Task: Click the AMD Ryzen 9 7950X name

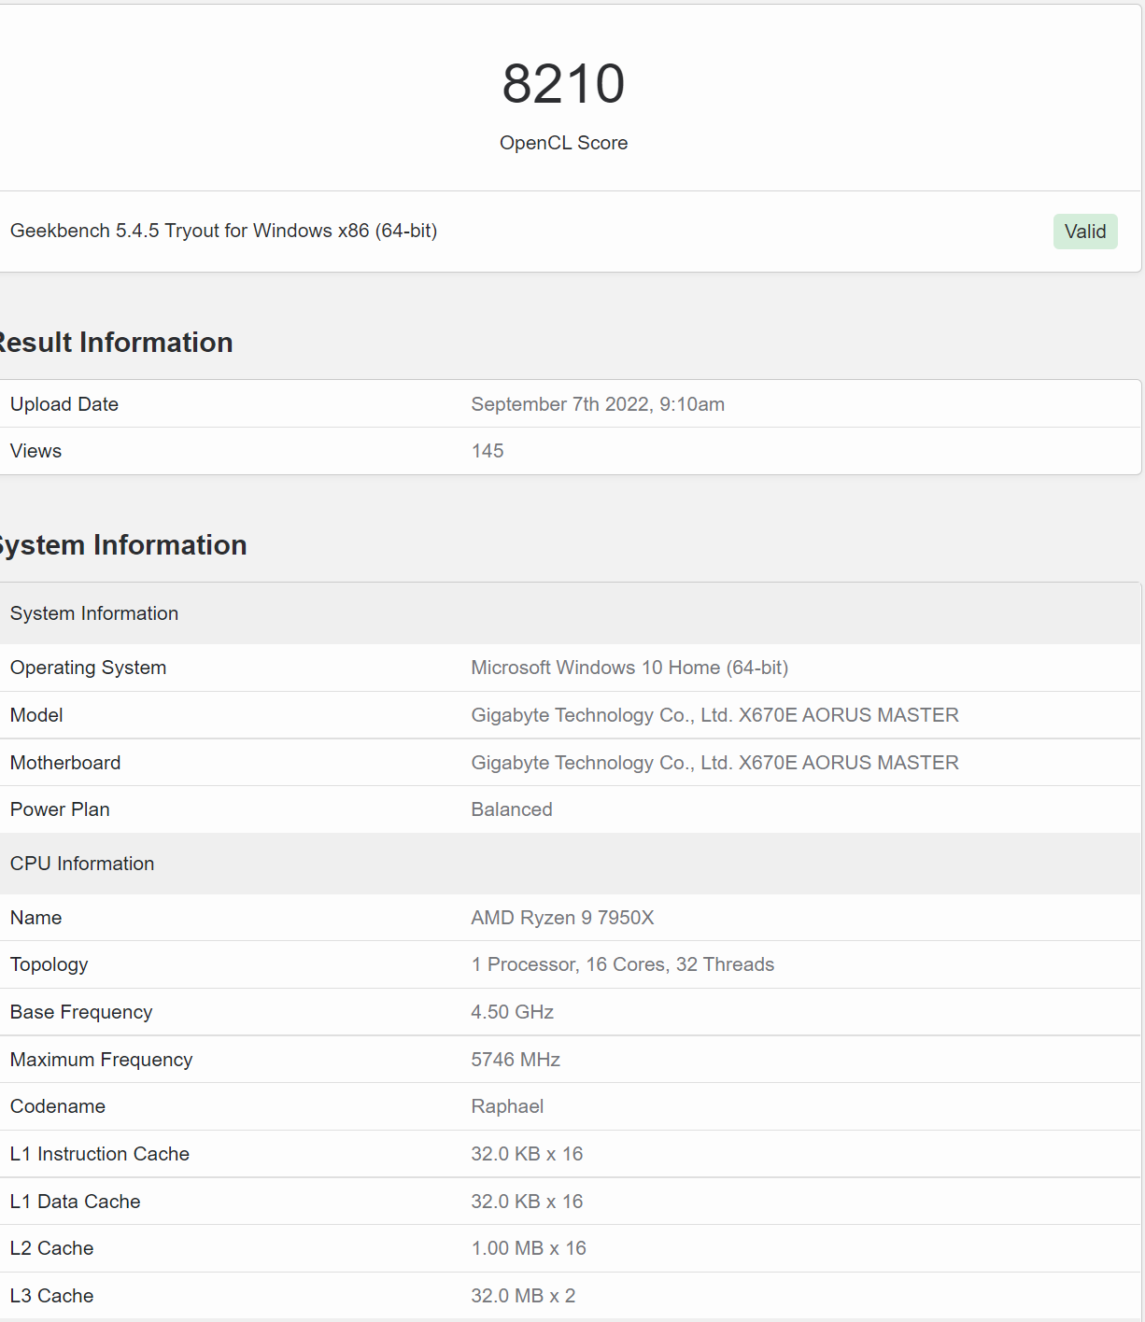Action: (x=562, y=918)
